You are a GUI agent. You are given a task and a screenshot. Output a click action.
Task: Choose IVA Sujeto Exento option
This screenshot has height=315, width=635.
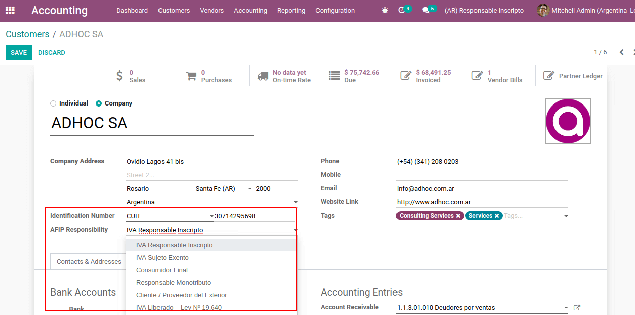pyautogui.click(x=211, y=258)
